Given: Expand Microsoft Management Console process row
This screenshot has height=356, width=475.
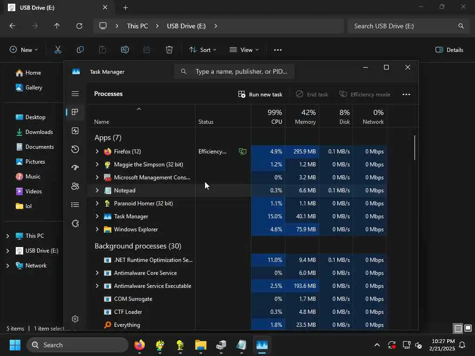Looking at the screenshot, I should [x=97, y=178].
